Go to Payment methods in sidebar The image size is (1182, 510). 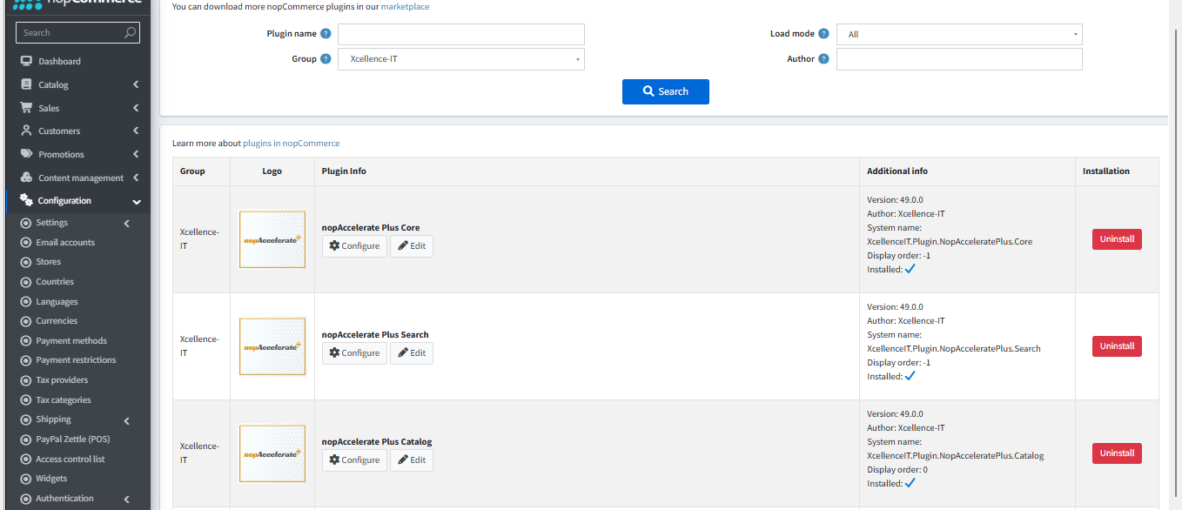point(71,341)
